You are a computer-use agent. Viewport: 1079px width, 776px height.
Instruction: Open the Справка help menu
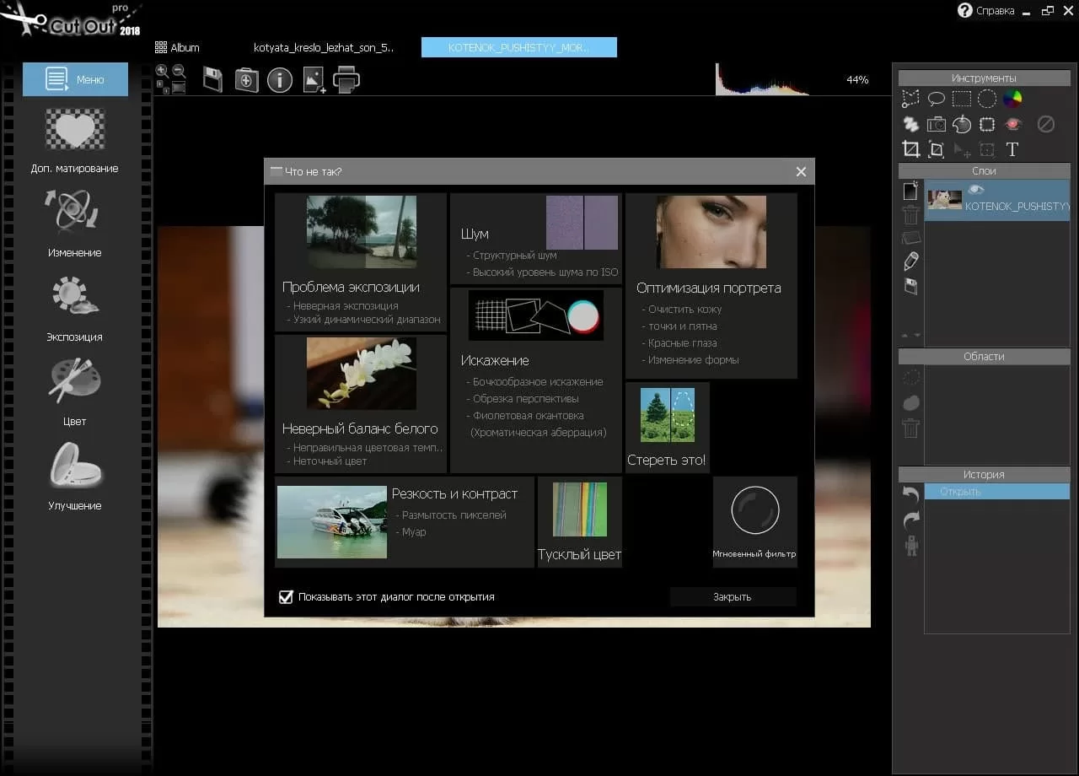tap(986, 10)
